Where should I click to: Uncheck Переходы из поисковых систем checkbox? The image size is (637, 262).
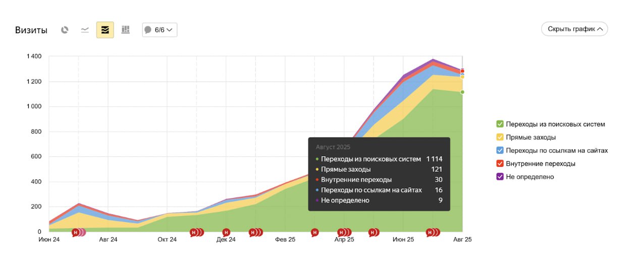pyautogui.click(x=500, y=124)
